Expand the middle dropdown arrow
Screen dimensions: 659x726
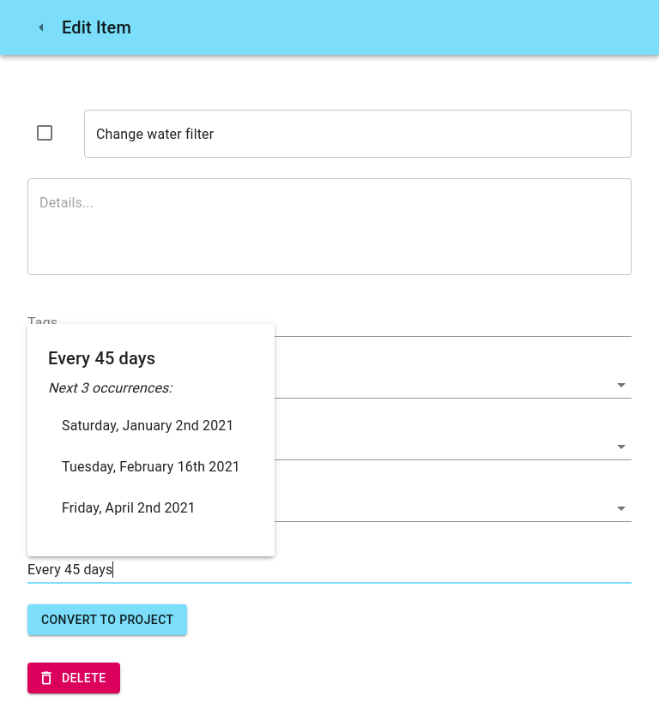click(621, 447)
